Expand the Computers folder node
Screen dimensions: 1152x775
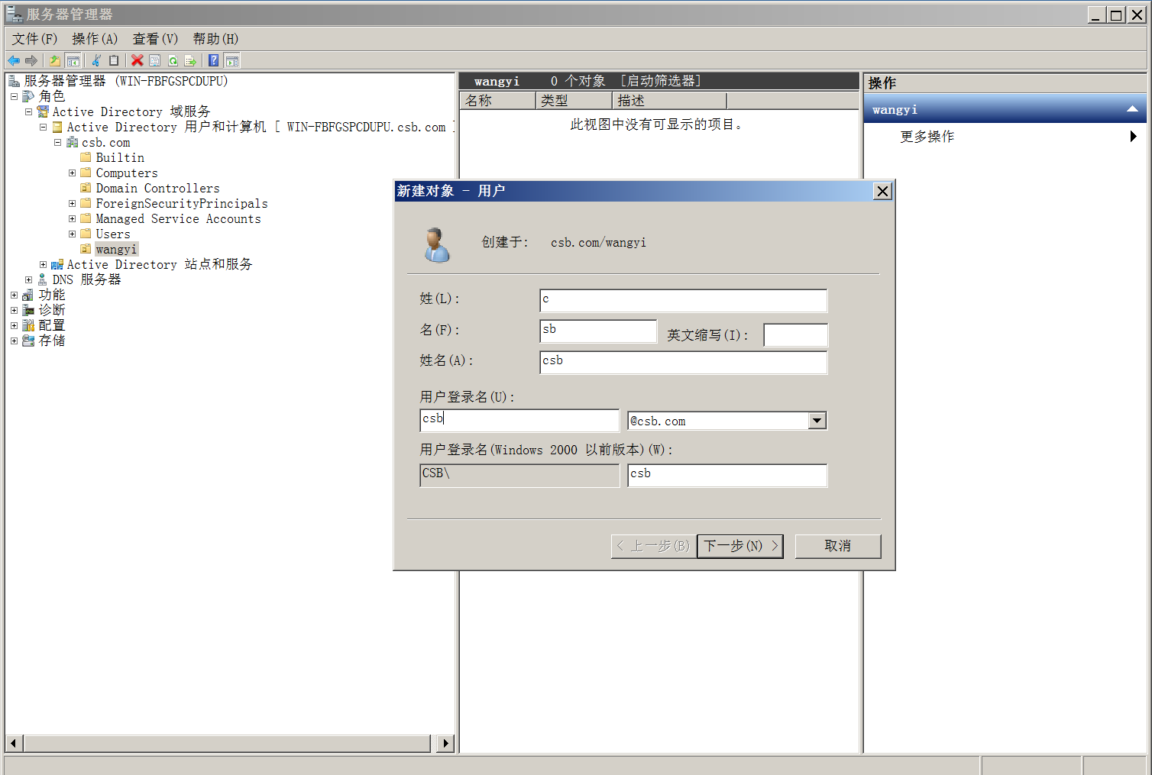point(72,173)
